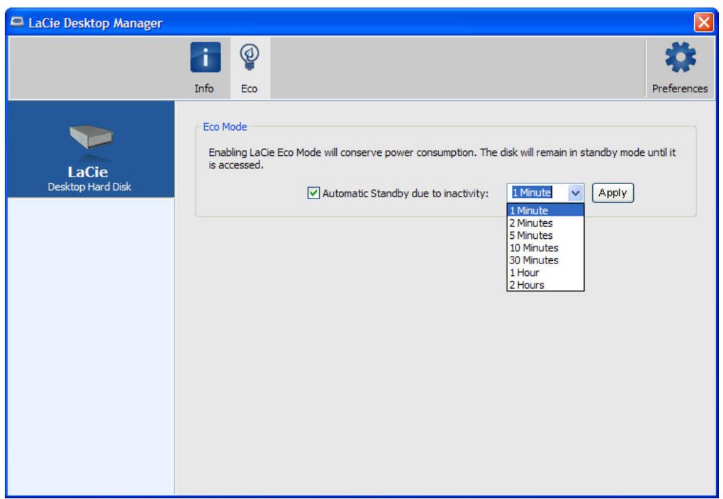
Task: Click the Automatic Standby due to inactivity label
Action: (405, 193)
